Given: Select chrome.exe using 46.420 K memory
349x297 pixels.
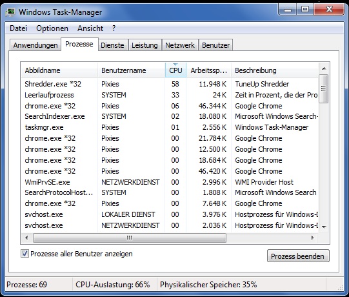Looking at the screenshot, I should tap(170, 171).
